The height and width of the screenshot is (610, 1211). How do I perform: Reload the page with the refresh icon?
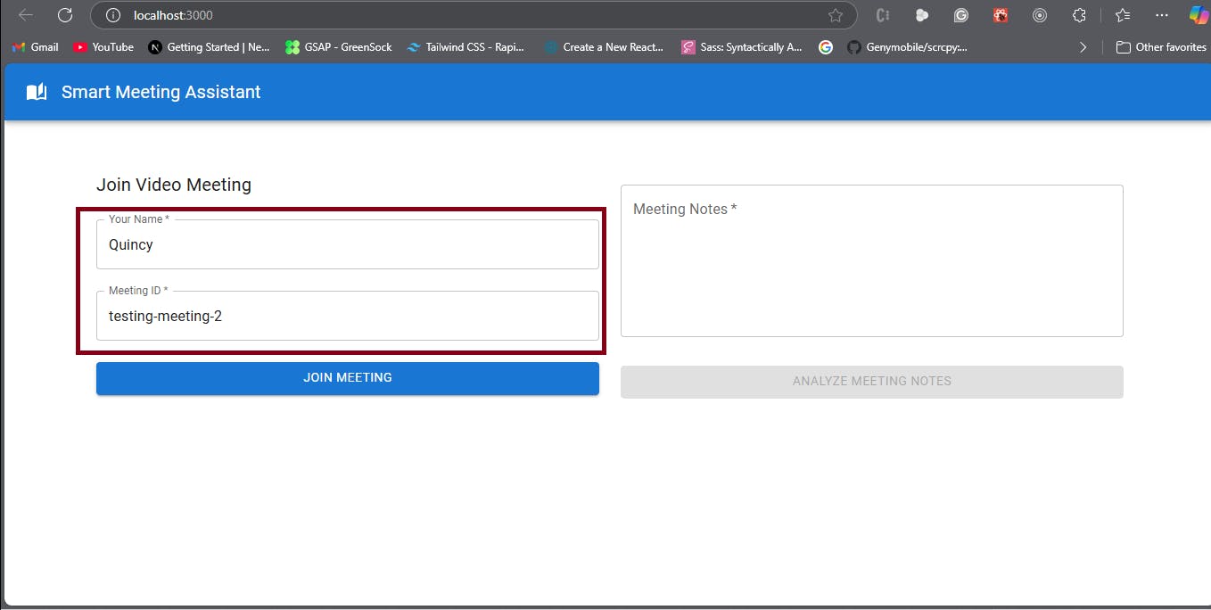click(x=65, y=15)
